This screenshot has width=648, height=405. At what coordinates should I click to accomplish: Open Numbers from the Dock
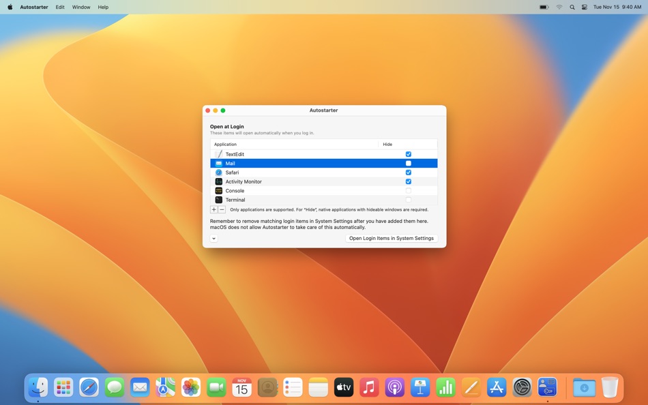[445, 388]
